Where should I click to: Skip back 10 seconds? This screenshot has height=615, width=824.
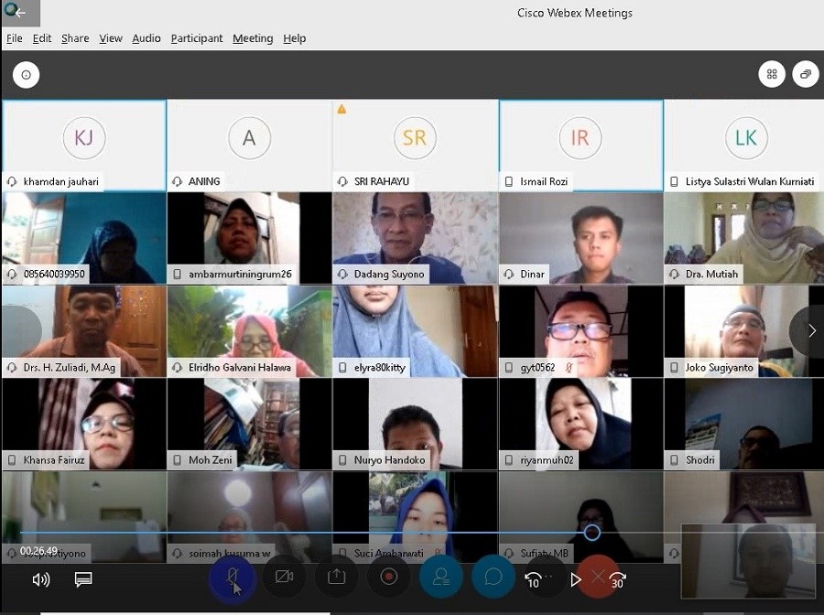coord(534,579)
